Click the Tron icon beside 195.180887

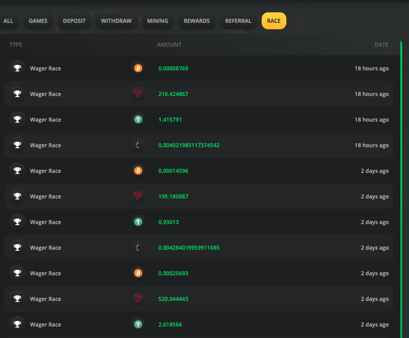(x=138, y=196)
